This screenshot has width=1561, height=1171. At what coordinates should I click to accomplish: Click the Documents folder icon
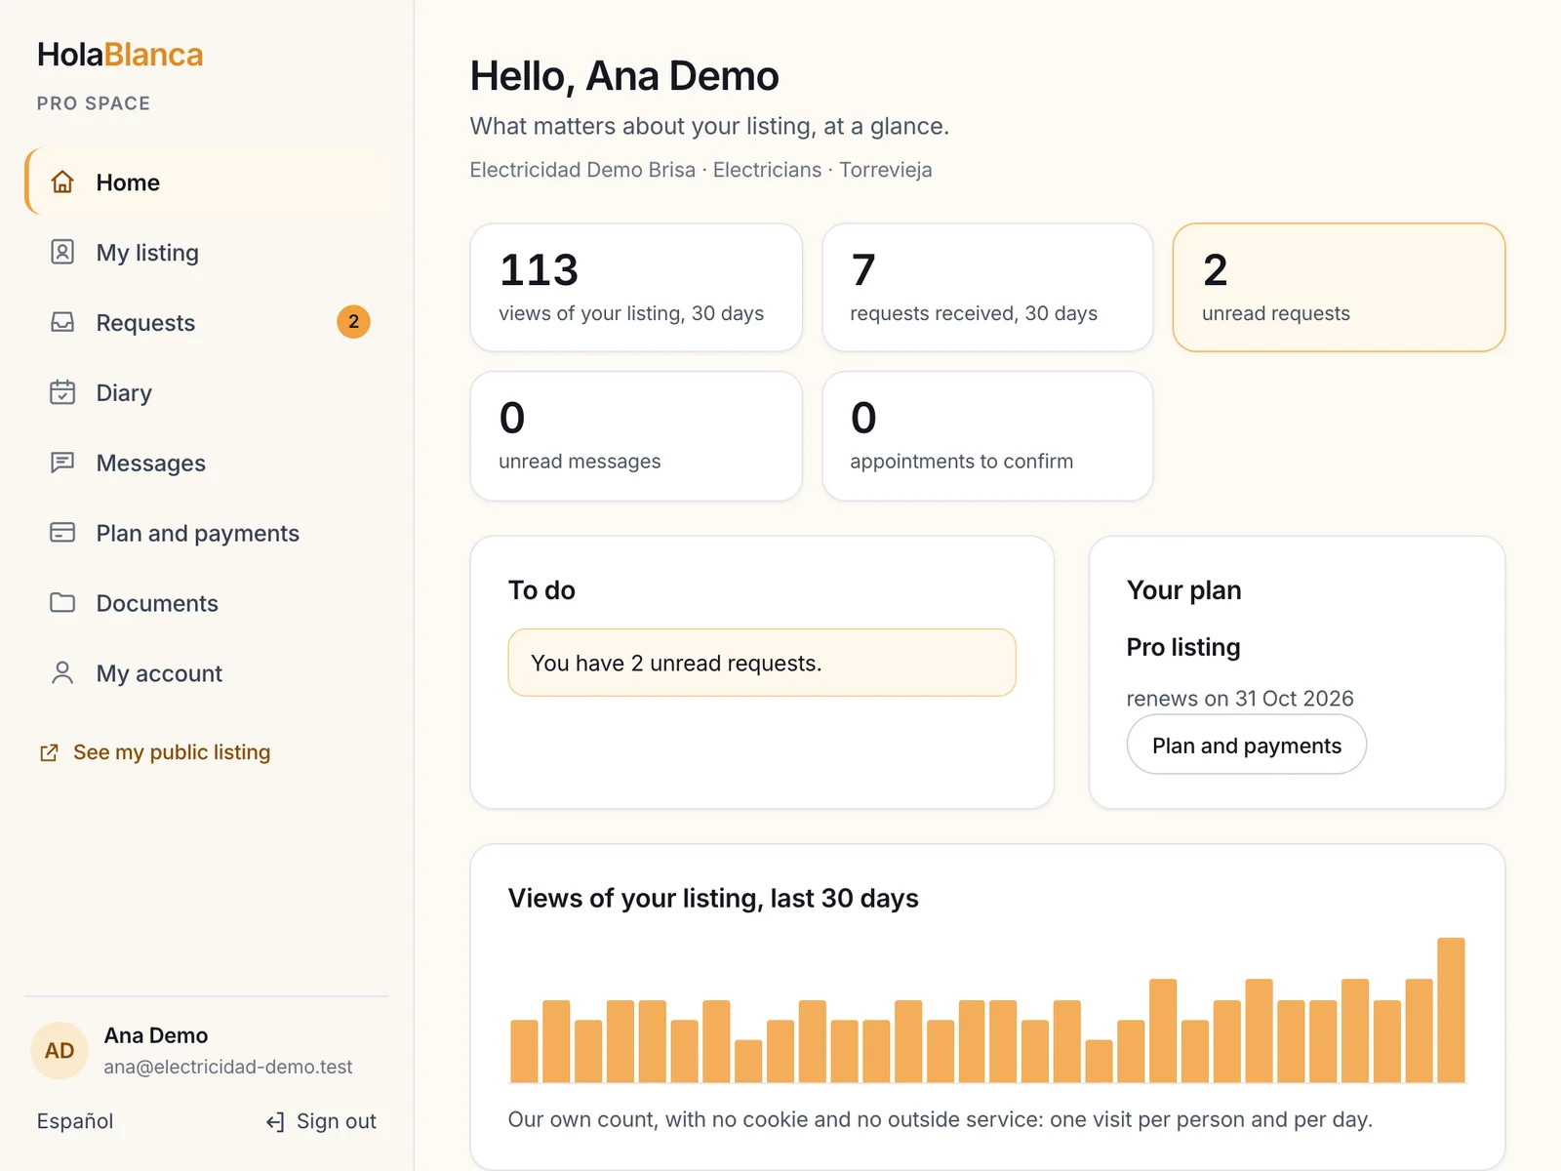[62, 603]
